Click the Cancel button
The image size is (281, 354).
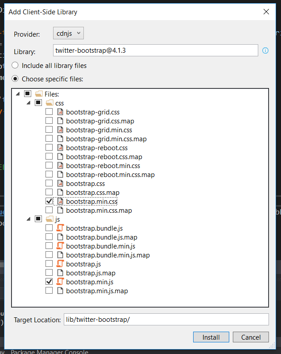tap(251, 337)
